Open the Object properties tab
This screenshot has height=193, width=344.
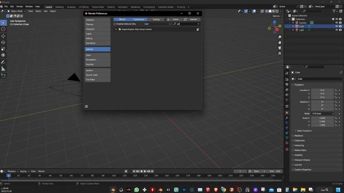coord(287,113)
